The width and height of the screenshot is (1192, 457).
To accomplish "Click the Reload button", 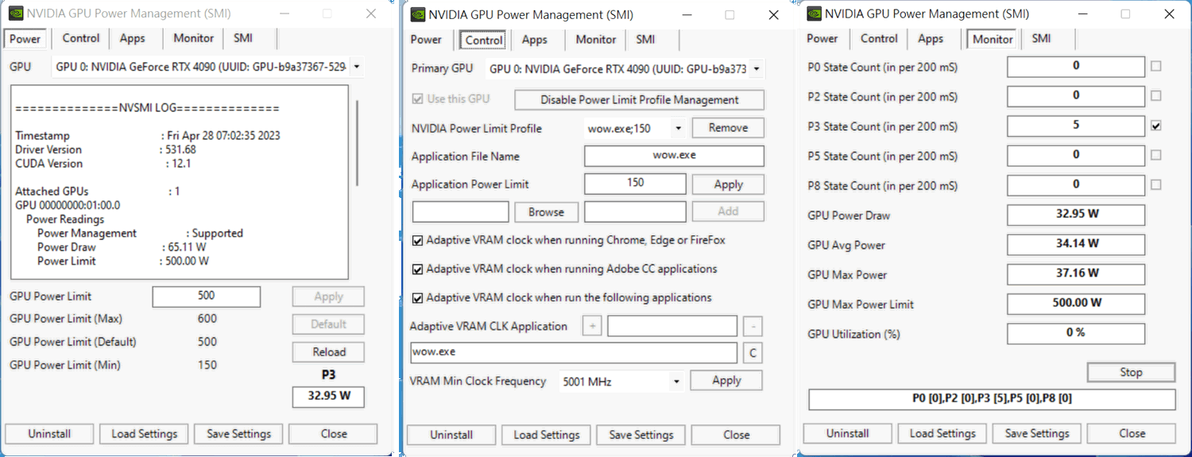I will pyautogui.click(x=328, y=352).
